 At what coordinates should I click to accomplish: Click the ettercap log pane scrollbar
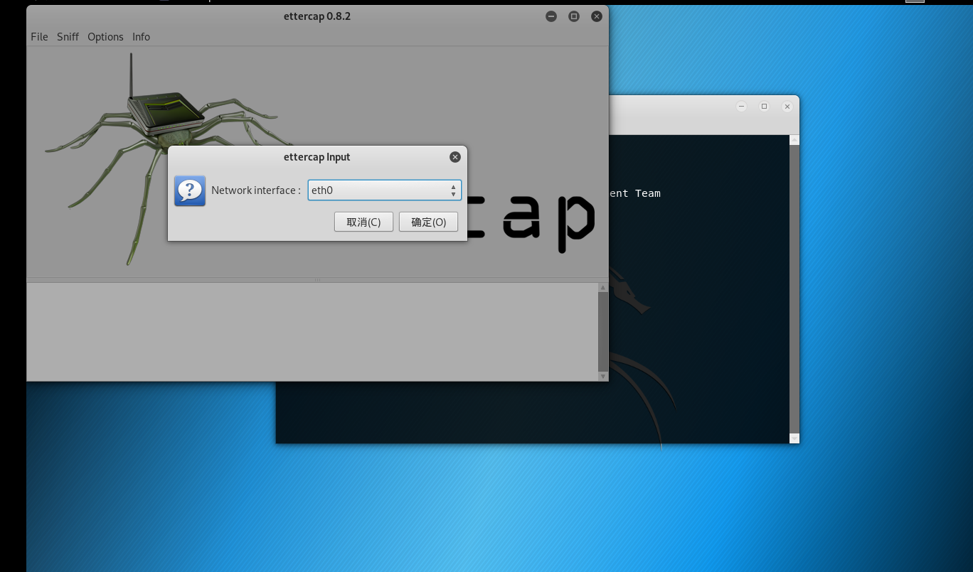(x=603, y=332)
